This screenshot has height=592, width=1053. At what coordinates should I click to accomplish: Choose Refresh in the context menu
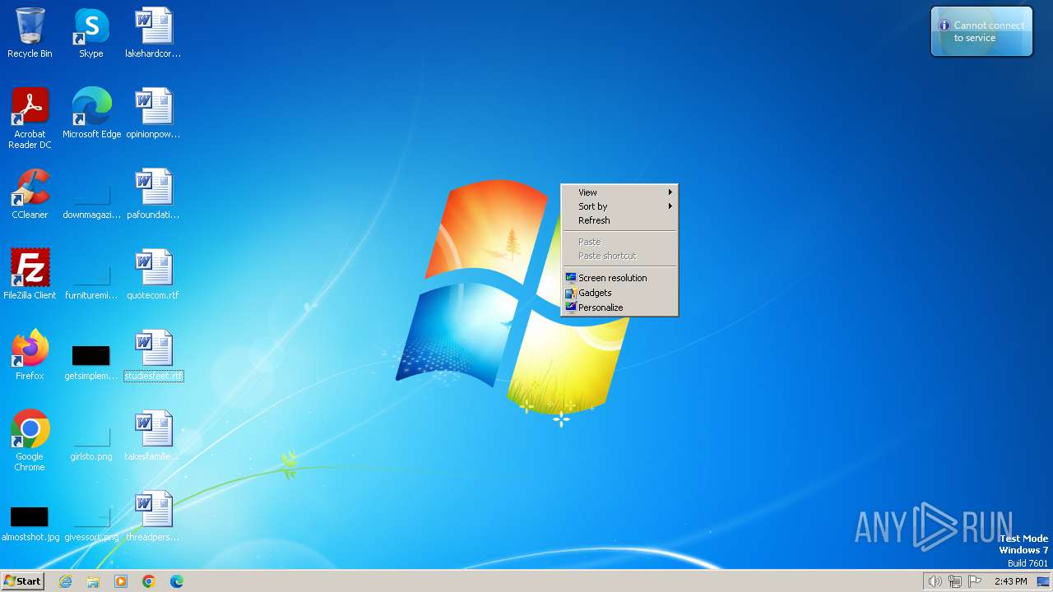tap(619, 220)
